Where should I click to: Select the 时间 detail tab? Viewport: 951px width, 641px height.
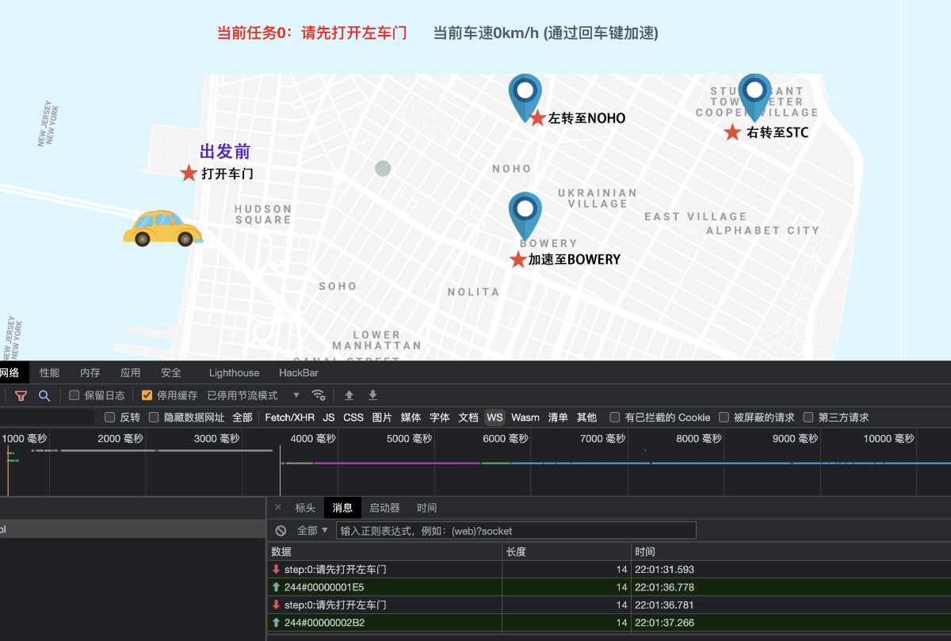point(426,508)
